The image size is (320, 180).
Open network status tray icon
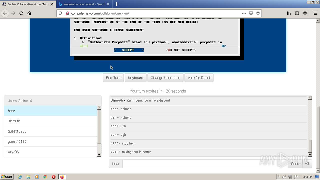pyautogui.click(x=290, y=177)
